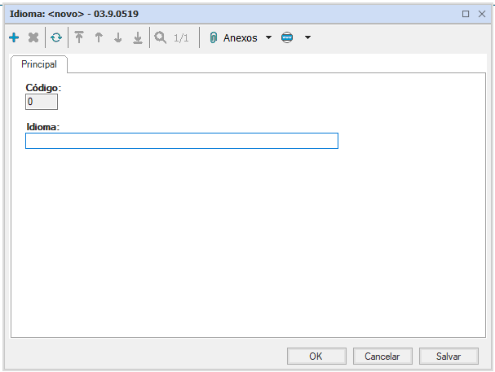Expand the Anexos dropdown arrow

click(268, 37)
